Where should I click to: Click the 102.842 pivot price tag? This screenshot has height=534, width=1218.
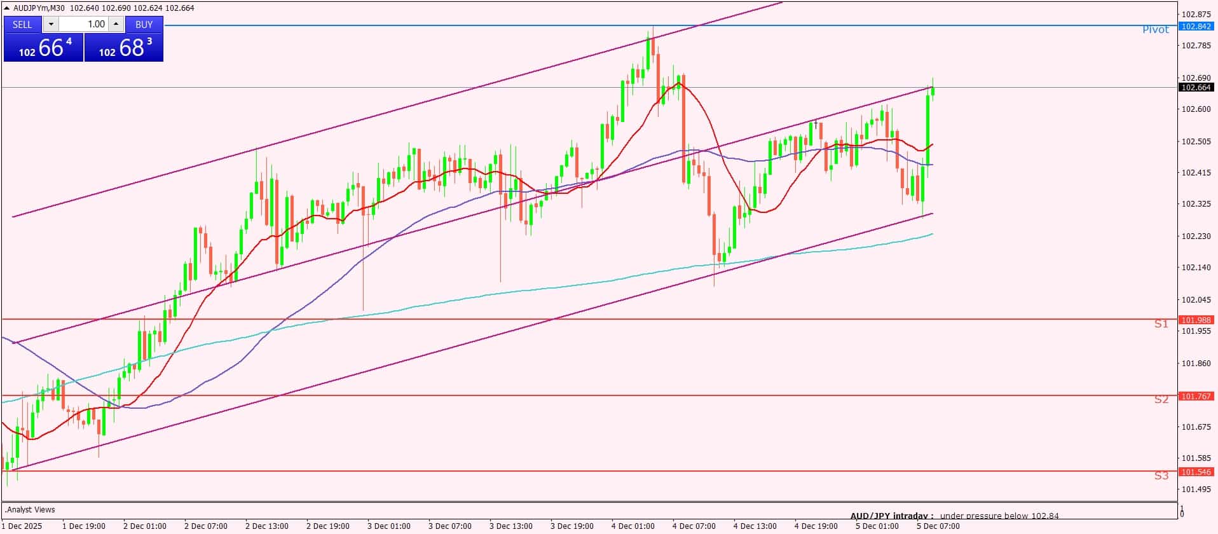pos(1195,26)
